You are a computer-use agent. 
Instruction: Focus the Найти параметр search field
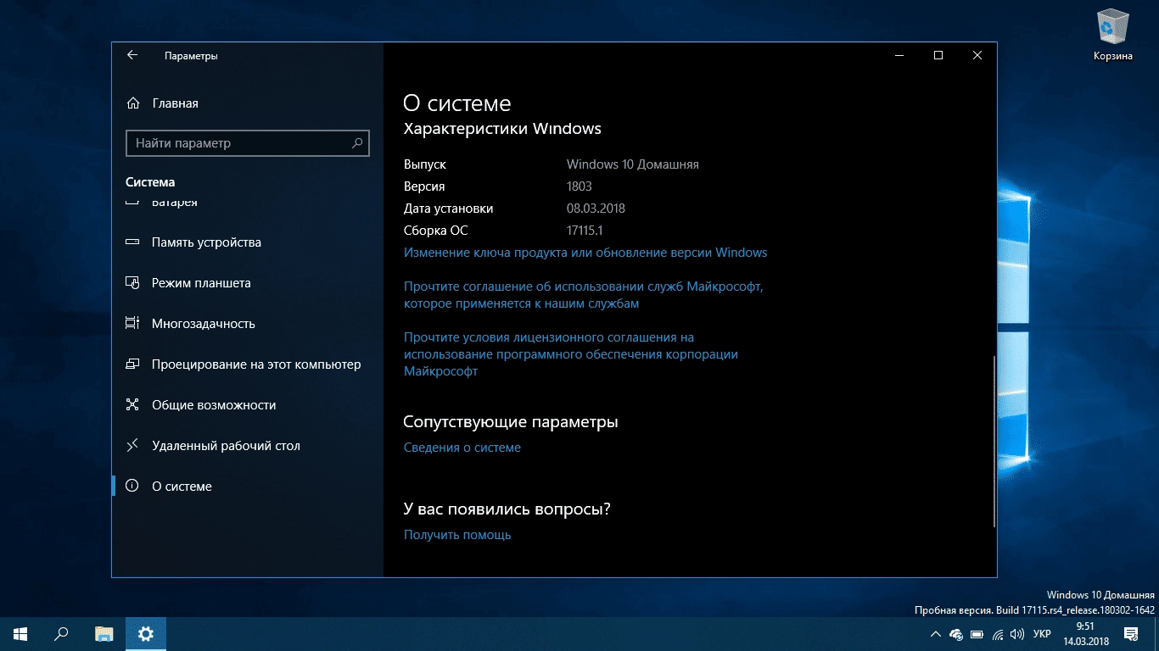(x=248, y=143)
